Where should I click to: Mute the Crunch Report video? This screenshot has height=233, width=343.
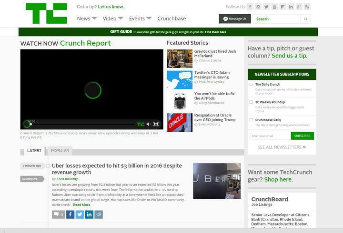click(149, 124)
